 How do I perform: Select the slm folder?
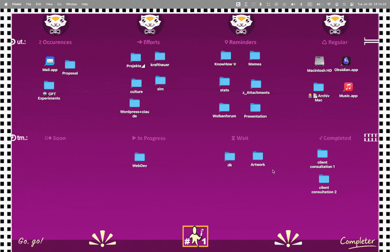(x=161, y=80)
